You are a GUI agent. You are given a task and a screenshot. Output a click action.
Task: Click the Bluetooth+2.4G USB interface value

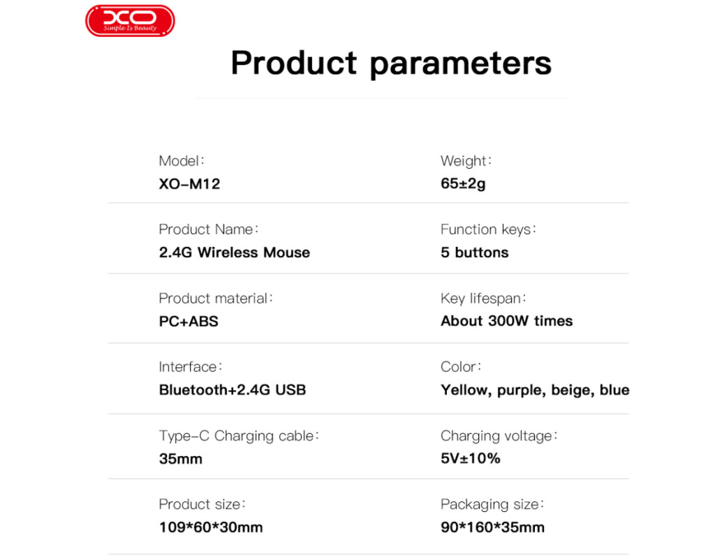[233, 390]
